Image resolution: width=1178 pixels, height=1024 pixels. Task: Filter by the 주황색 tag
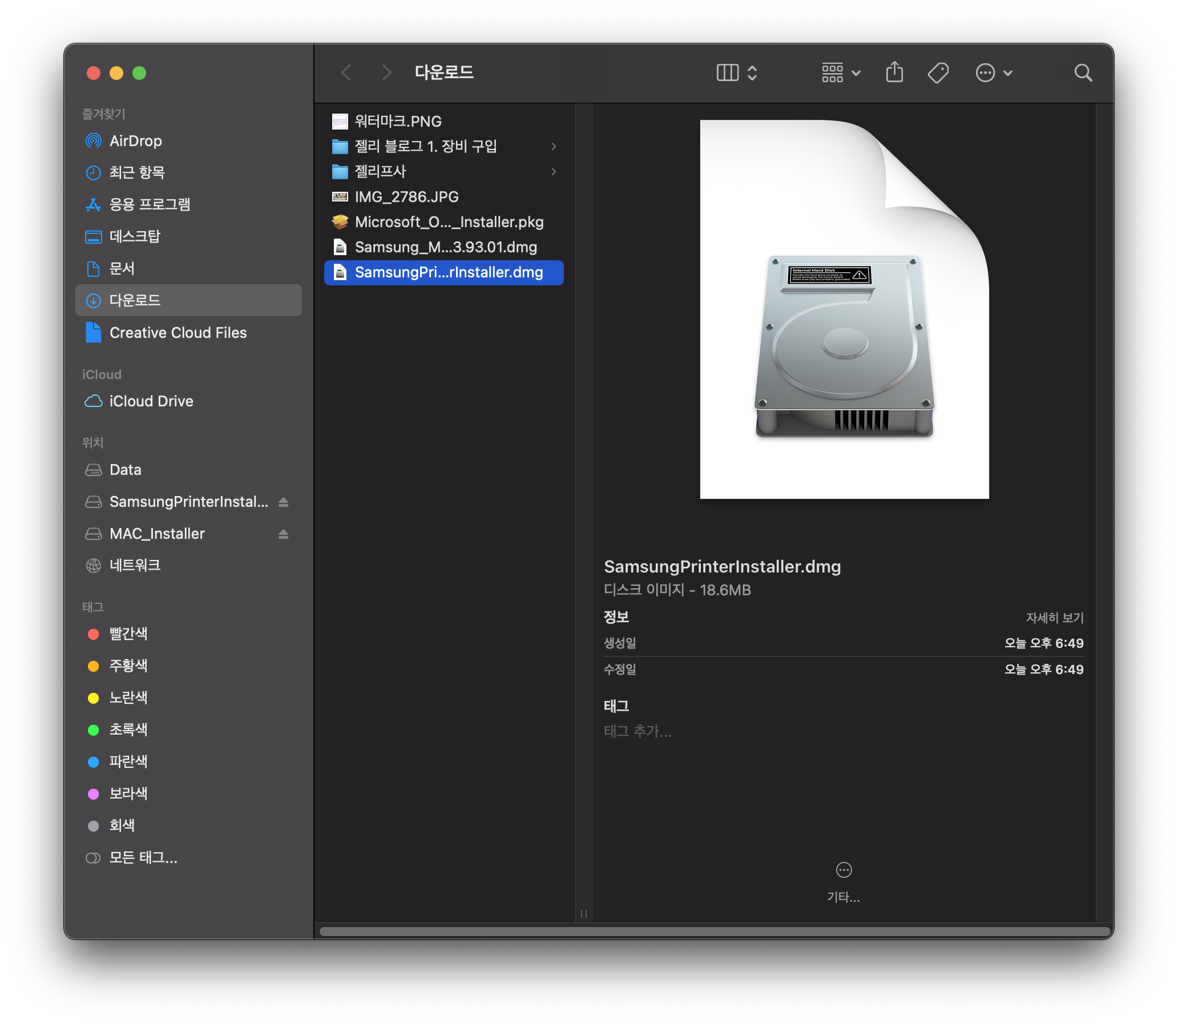point(188,665)
